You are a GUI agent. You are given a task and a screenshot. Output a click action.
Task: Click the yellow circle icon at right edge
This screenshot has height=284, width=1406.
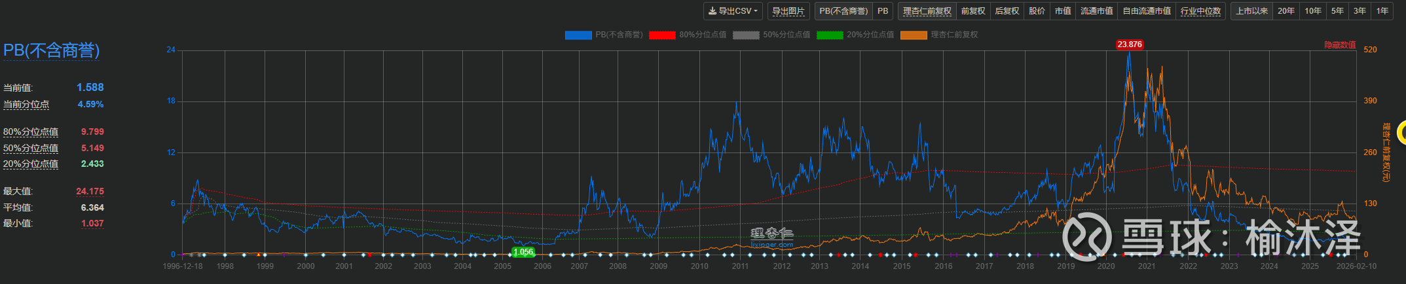tap(1402, 133)
